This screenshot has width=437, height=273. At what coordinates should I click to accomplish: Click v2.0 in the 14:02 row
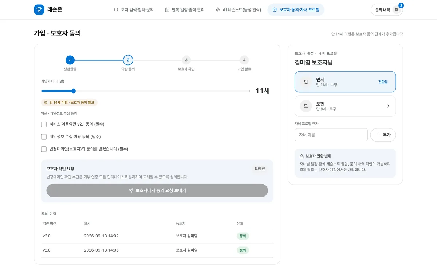click(x=47, y=236)
